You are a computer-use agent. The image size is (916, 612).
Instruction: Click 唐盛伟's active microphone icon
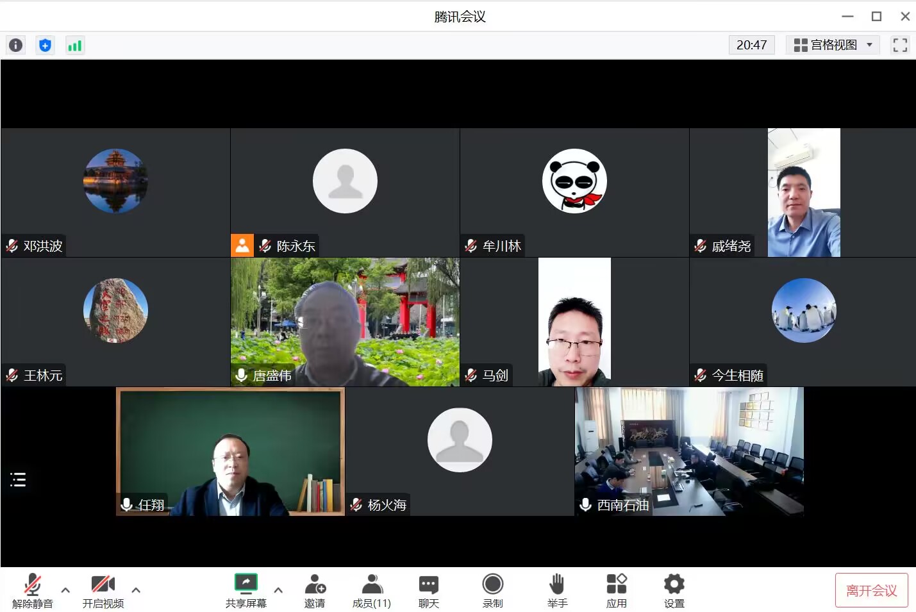[x=241, y=375]
